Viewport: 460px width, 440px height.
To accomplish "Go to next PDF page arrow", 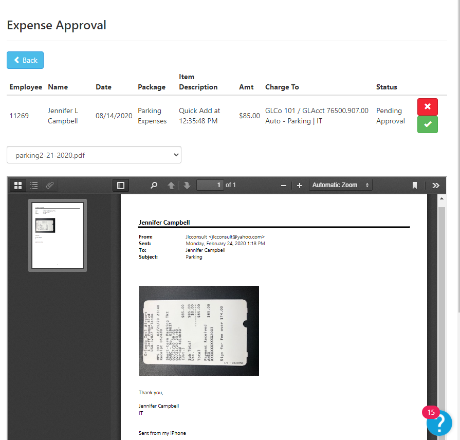I will [x=187, y=186].
